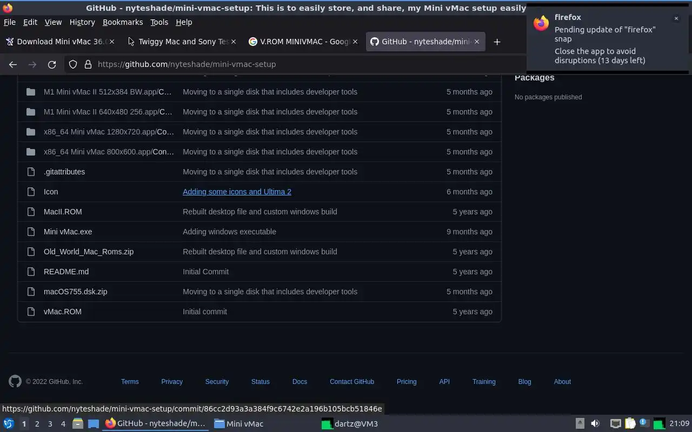This screenshot has width=692, height=432.
Task: Switch to workspace 2 in taskbar
Action: (x=37, y=424)
